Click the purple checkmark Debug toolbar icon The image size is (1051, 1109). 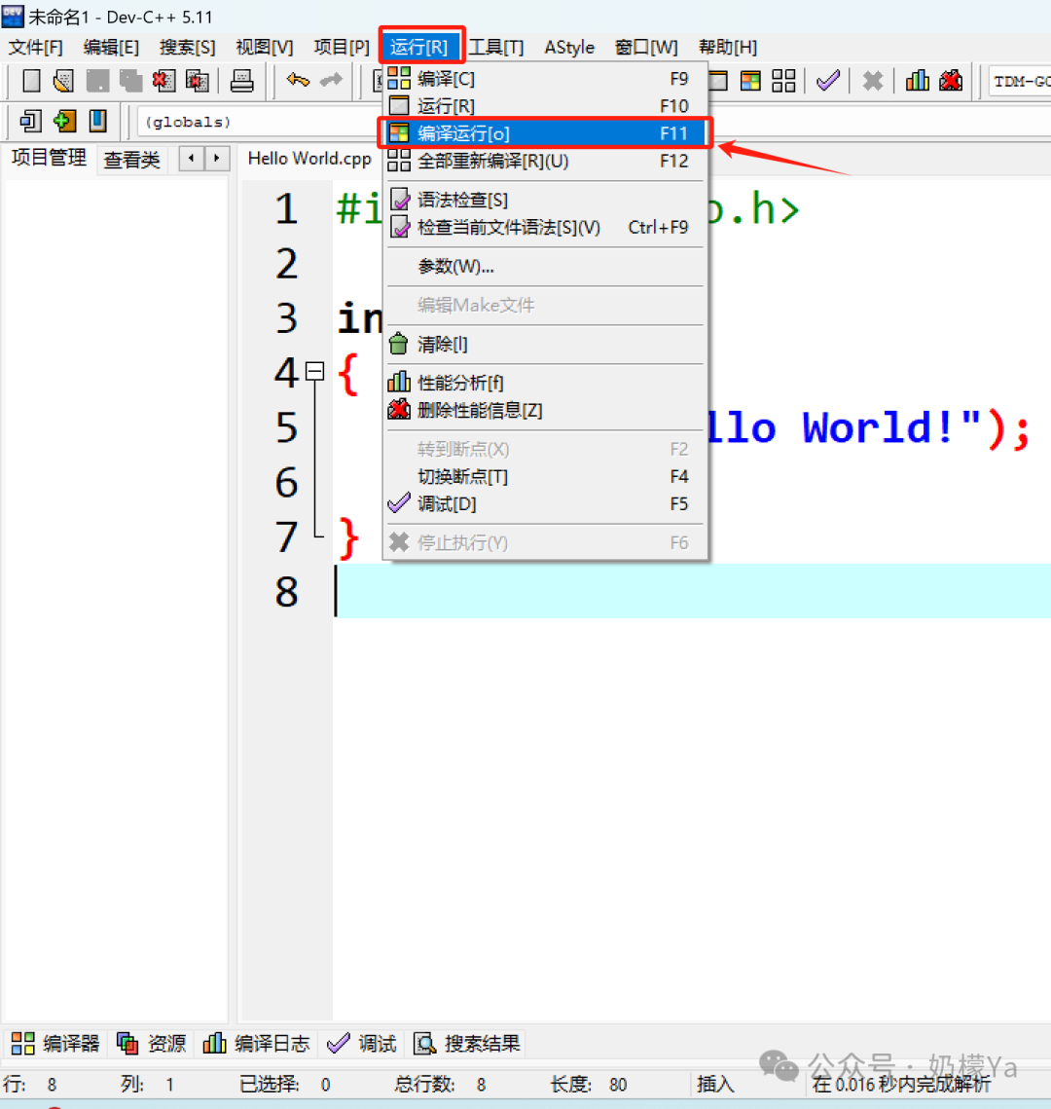[827, 81]
